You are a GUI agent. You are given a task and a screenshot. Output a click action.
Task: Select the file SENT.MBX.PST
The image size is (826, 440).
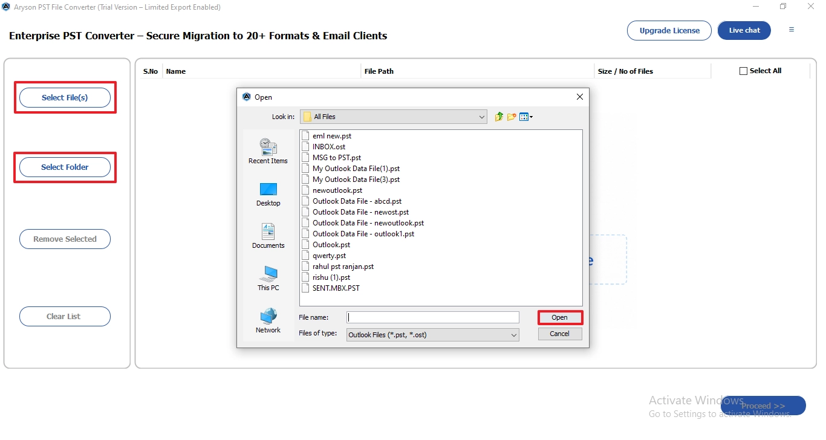point(336,288)
